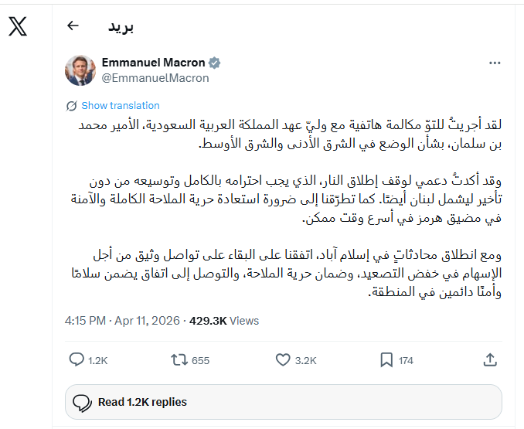Click the X logo icon
The height and width of the screenshot is (429, 524).
tap(18, 26)
